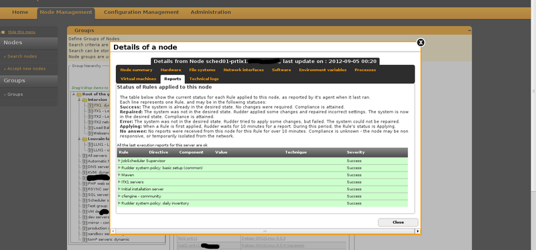Screen dimensions: 536x250
Task: Click the arrow icon beside Hide this menu
Action: [x=3, y=32]
